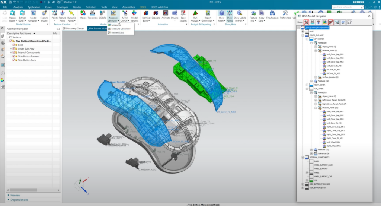Click the Copy Data icon

pyautogui.click(x=262, y=13)
